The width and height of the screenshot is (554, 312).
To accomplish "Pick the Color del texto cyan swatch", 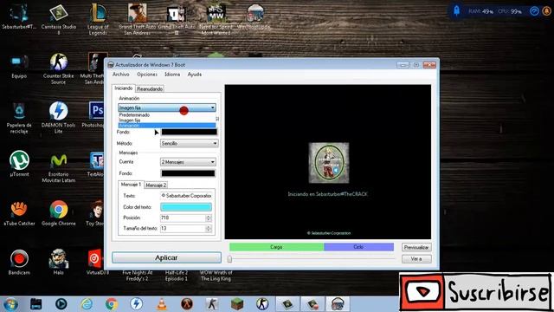I will point(186,207).
